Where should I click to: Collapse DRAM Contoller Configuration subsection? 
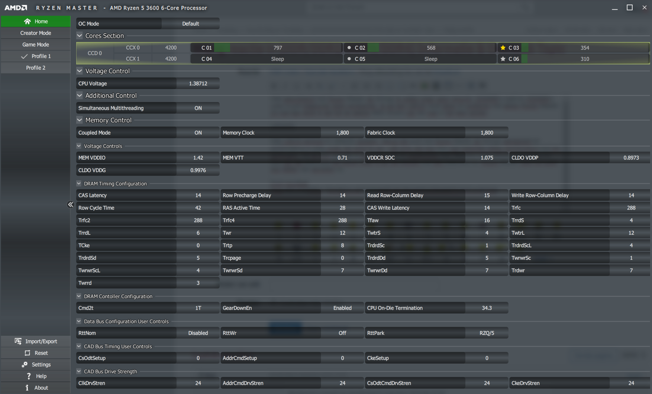coord(79,296)
